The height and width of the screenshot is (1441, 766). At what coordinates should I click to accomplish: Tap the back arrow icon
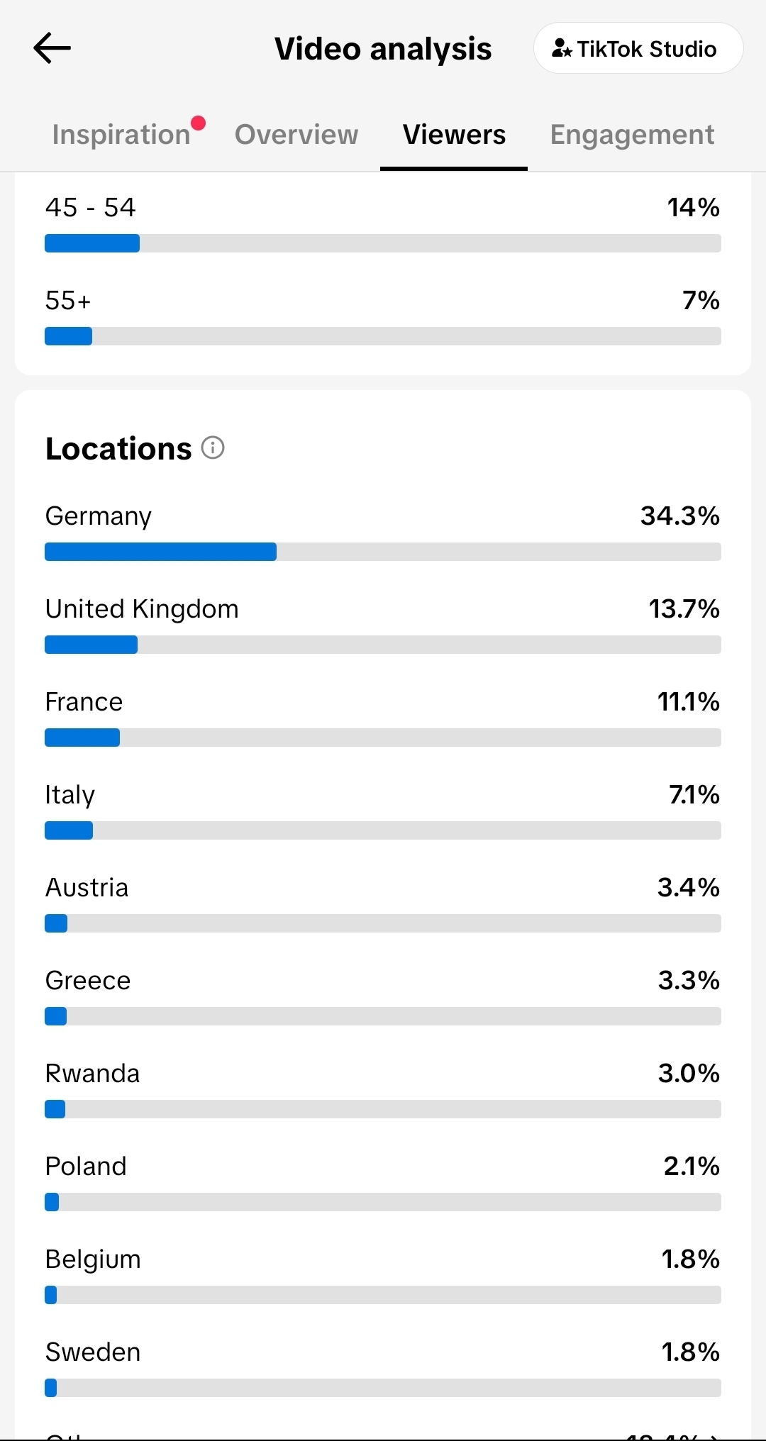click(52, 48)
